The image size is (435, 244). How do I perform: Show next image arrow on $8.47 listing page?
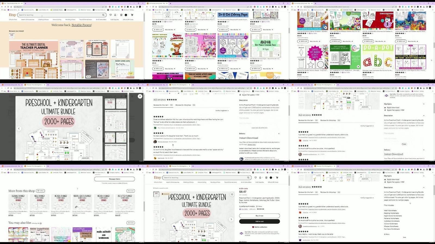pos(231,219)
